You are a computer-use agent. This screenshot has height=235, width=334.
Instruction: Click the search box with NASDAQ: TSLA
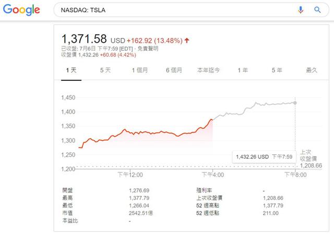pos(172,10)
